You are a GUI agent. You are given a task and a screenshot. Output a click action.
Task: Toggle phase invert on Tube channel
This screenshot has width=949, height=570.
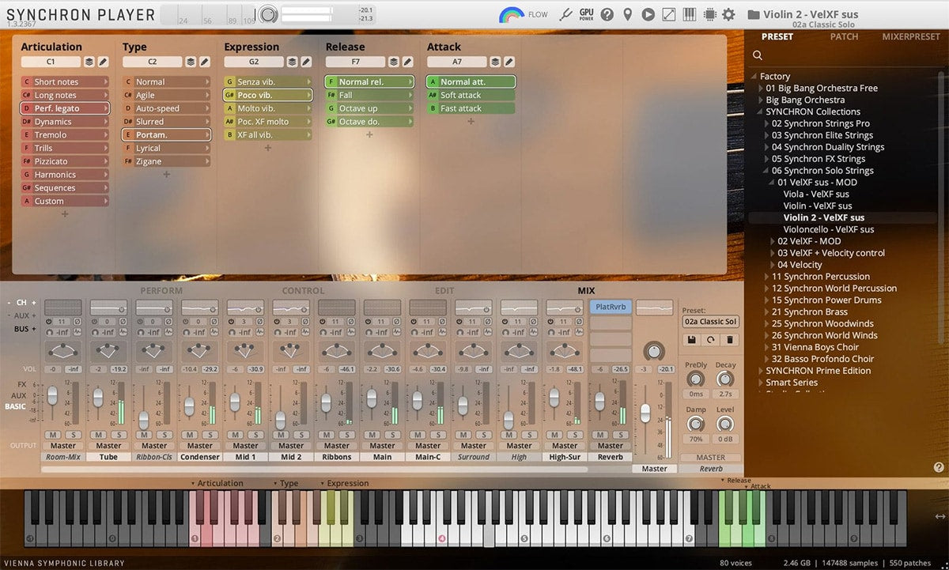coord(123,322)
